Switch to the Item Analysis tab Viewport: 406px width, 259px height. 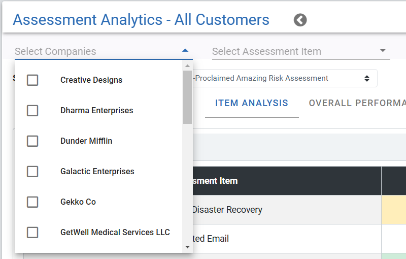(252, 103)
